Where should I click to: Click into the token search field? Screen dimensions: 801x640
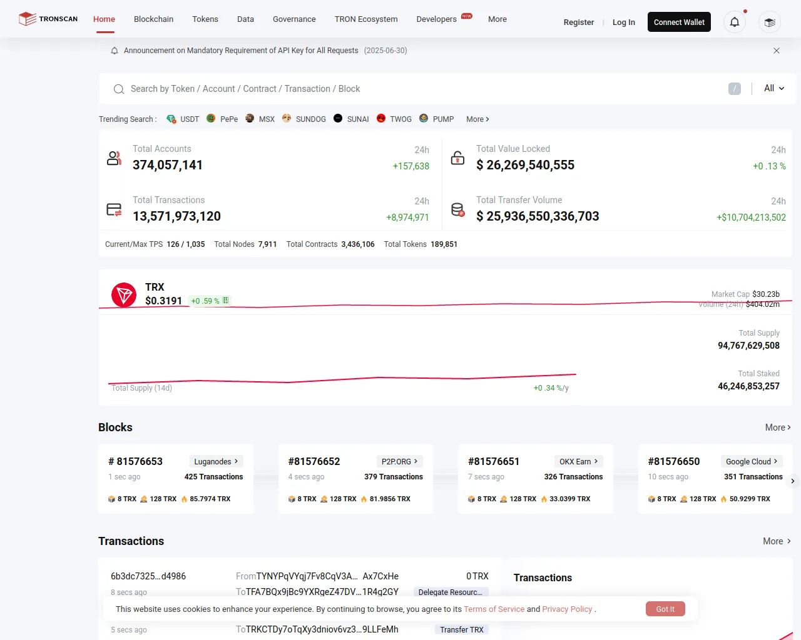click(426, 89)
